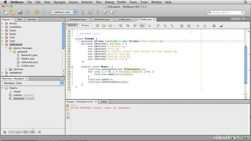The height and width of the screenshot is (141, 251).
Task: Switch to the Services tab
Action: tap(32, 19)
